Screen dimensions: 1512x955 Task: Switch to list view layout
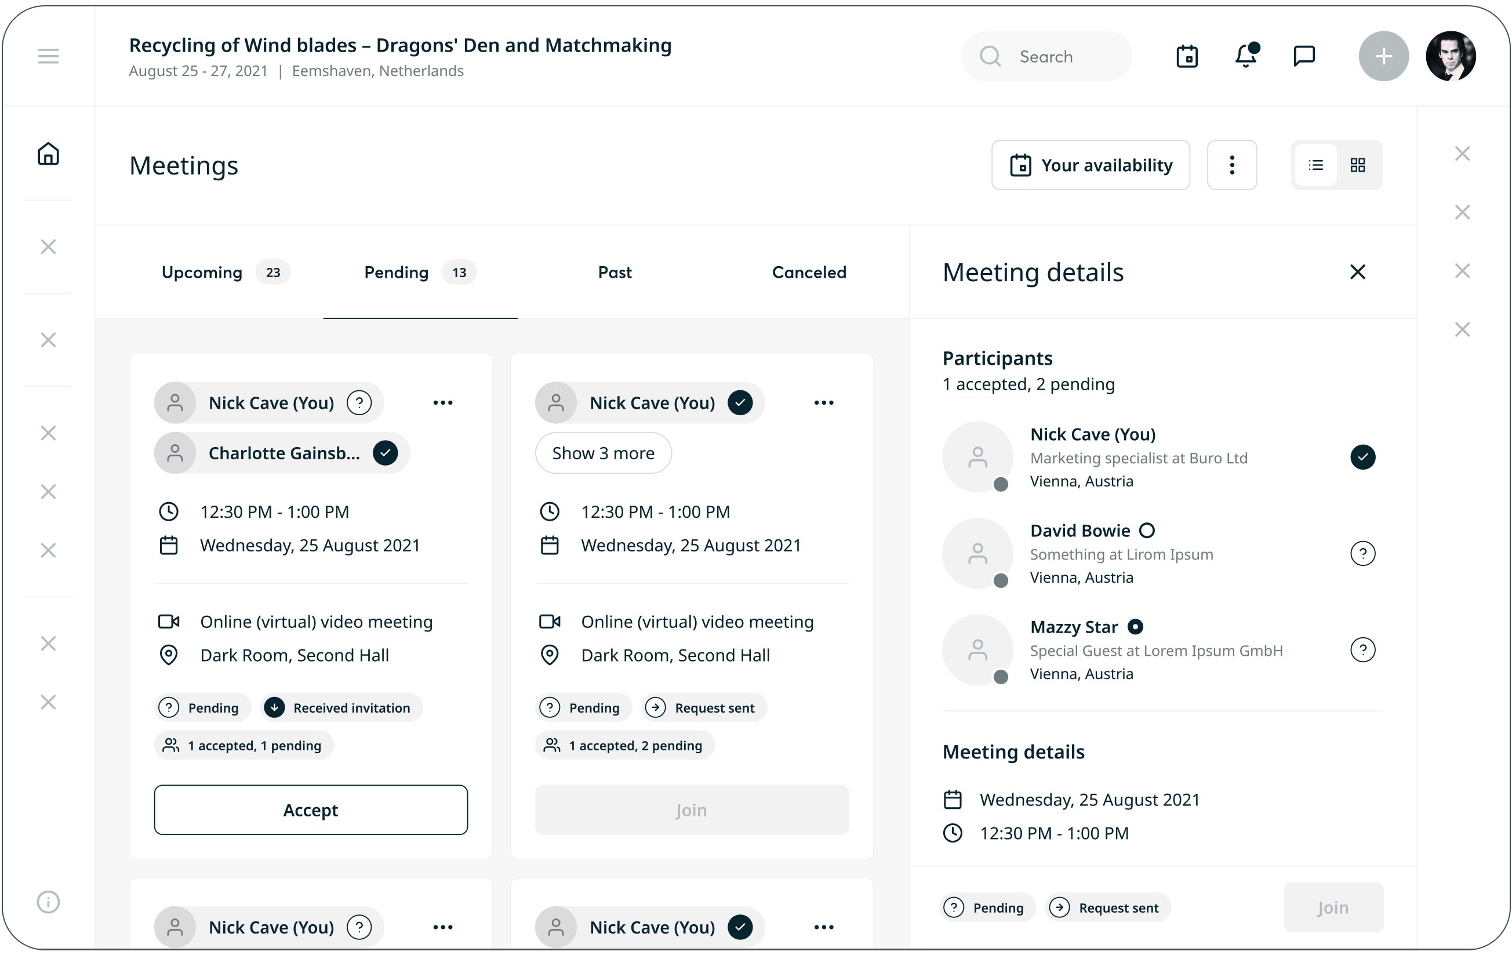1315,165
